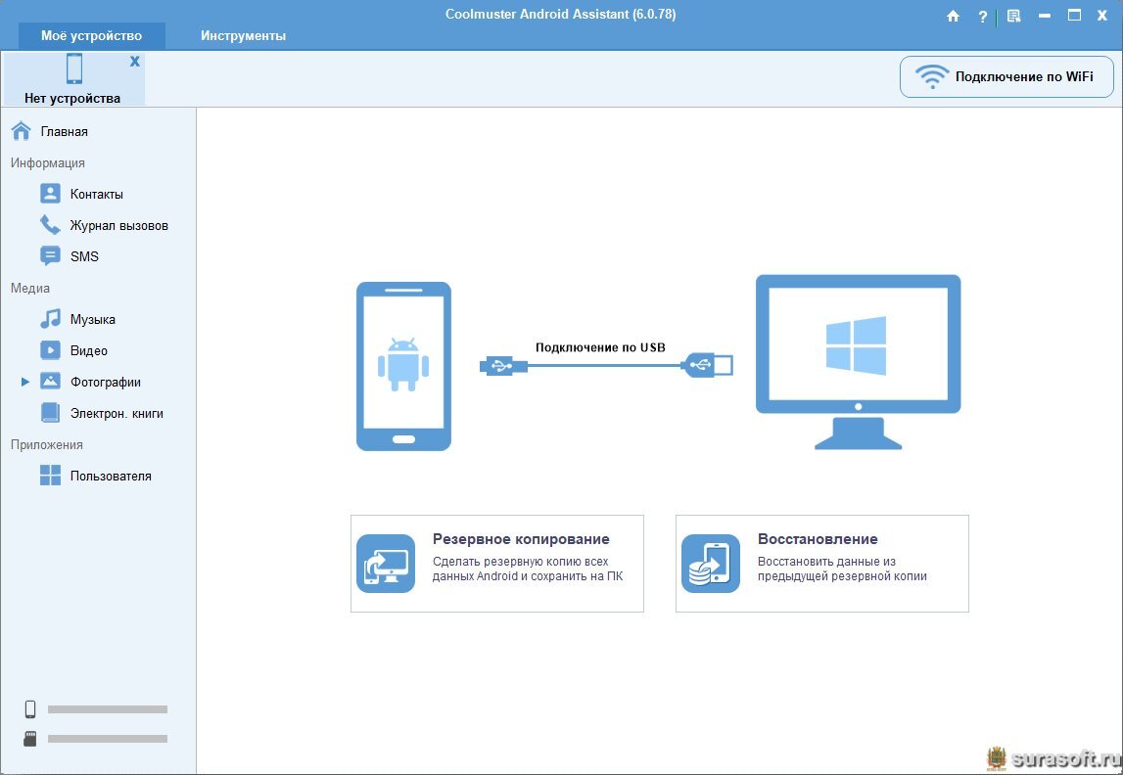Select the Нет устройства phone icon
The height and width of the screenshot is (775, 1123).
coord(73,68)
